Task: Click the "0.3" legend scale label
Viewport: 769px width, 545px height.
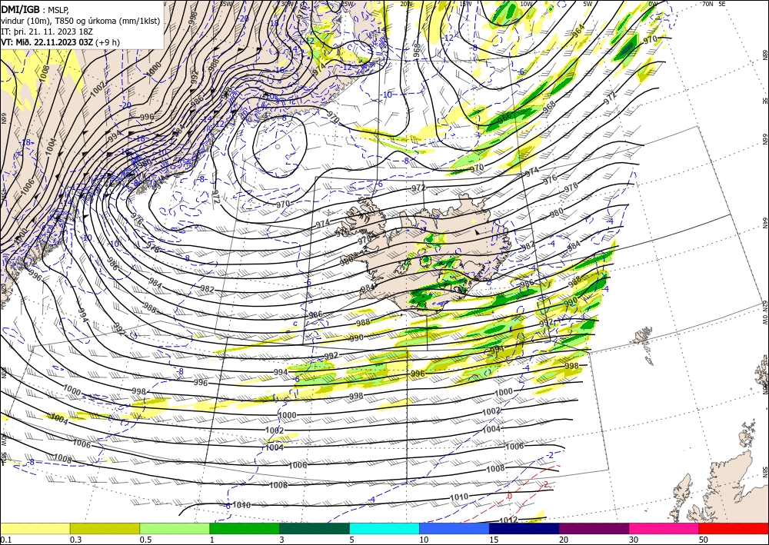Action: click(x=75, y=540)
